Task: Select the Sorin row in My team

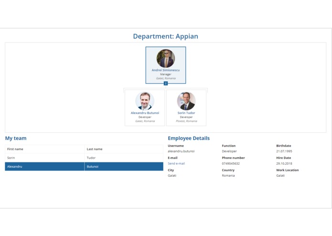Action: click(x=84, y=158)
